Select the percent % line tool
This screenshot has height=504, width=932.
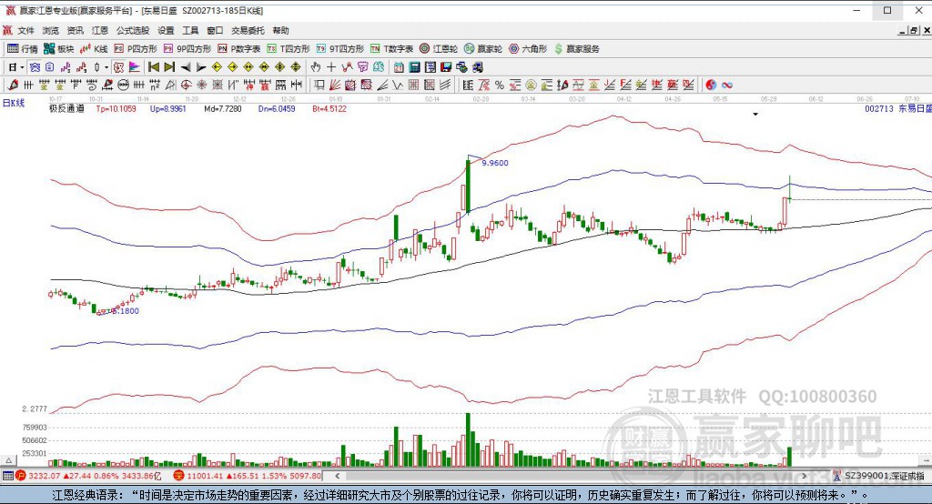tap(500, 85)
